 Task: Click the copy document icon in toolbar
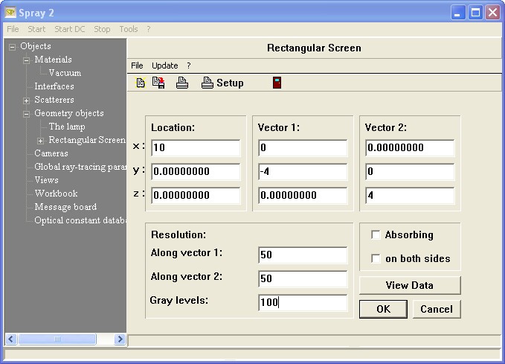[x=141, y=83]
